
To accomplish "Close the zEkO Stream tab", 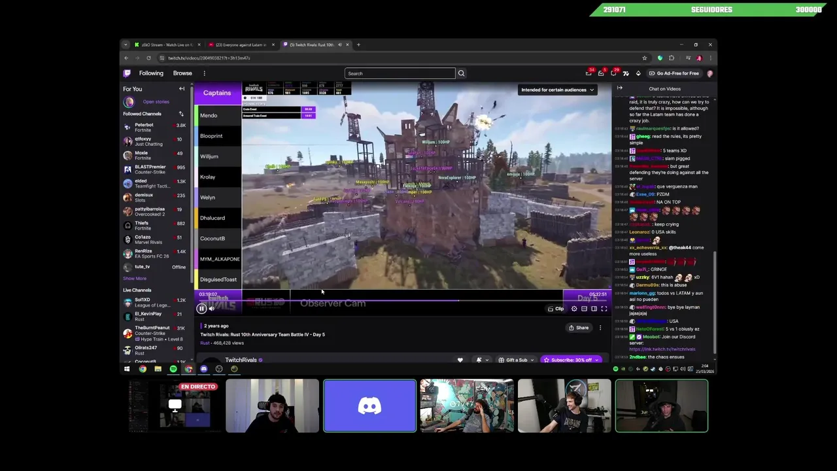I will [x=199, y=44].
